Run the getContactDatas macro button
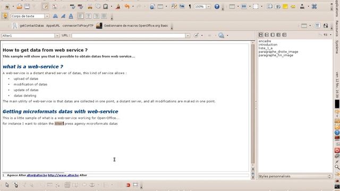The height and width of the screenshot is (191, 340). (x=32, y=25)
